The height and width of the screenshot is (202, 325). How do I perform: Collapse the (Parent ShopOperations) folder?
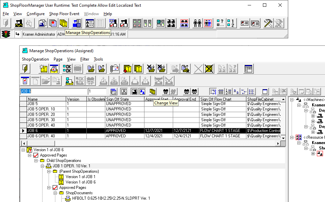click(x=49, y=171)
